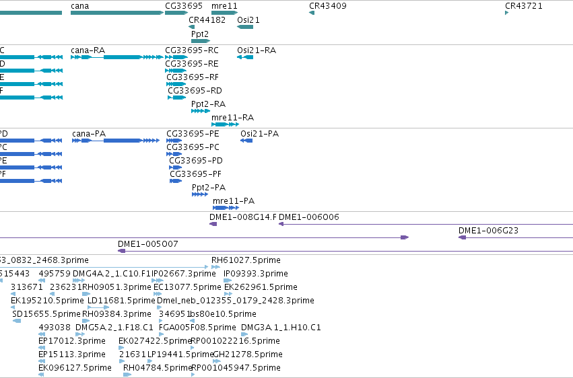Click the EP15113.3prime EST label

[72, 354]
